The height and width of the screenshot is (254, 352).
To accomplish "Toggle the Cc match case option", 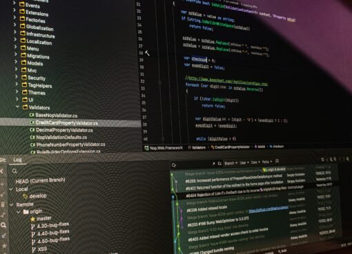I will pyautogui.click(x=219, y=163).
